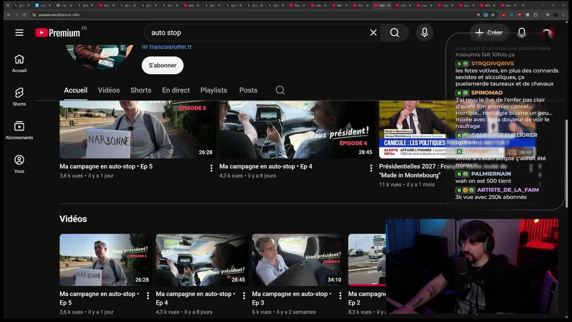Click the Vidéos section heading

click(x=73, y=219)
